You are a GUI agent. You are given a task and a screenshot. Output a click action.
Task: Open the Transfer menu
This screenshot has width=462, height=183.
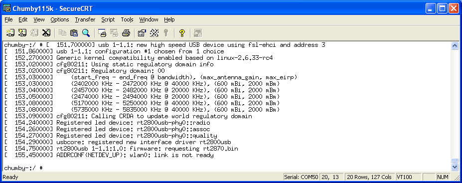tap(85, 19)
